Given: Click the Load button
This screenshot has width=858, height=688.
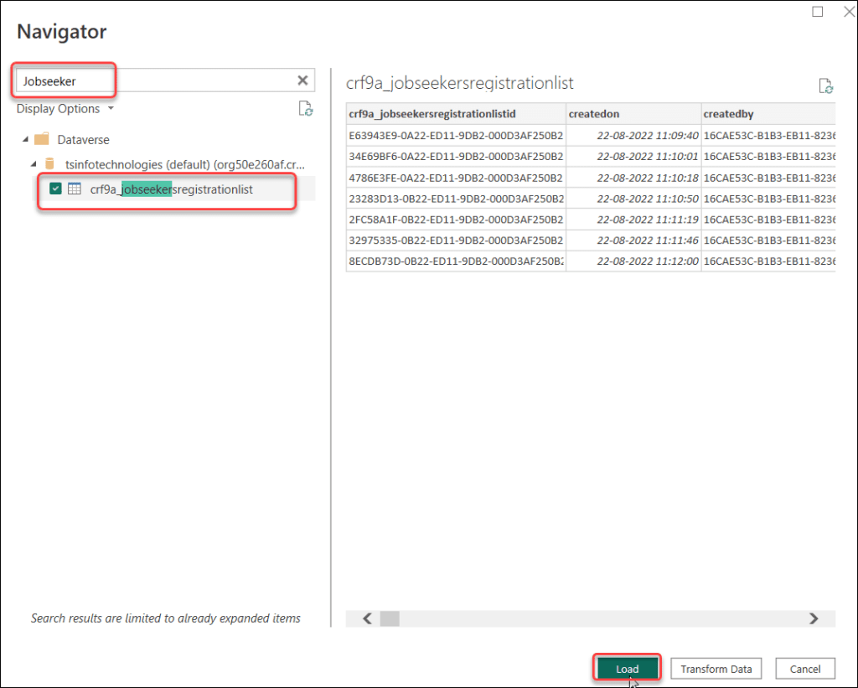Looking at the screenshot, I should (x=627, y=668).
